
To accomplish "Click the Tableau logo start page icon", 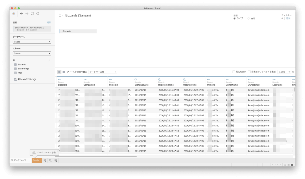I will coord(13,14).
